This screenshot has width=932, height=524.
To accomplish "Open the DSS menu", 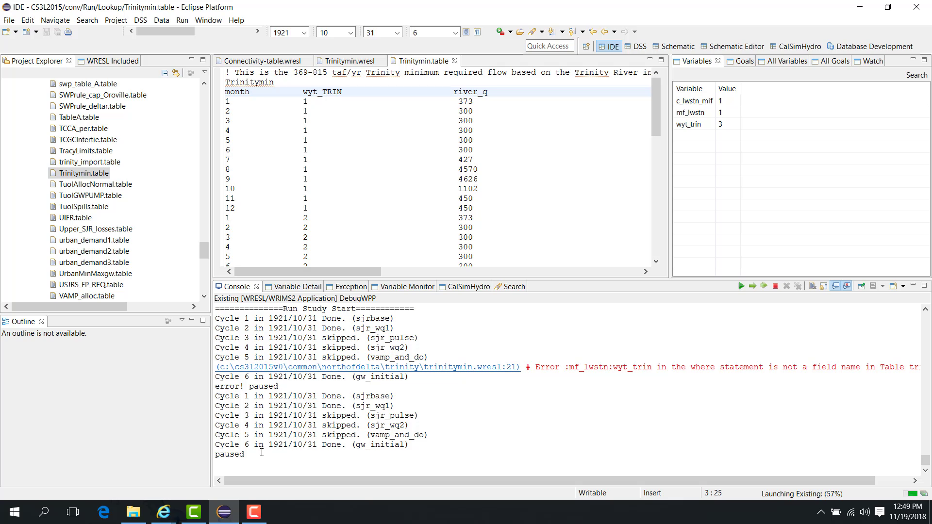I will [140, 20].
